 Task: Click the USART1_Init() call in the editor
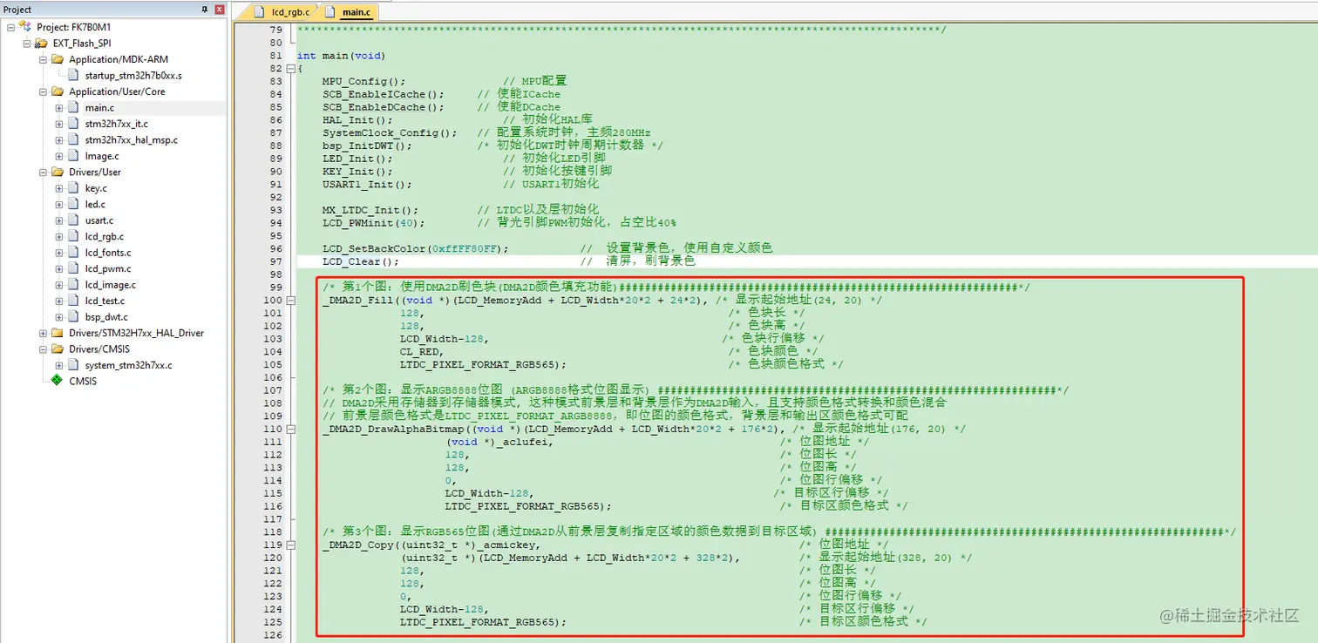pyautogui.click(x=367, y=184)
